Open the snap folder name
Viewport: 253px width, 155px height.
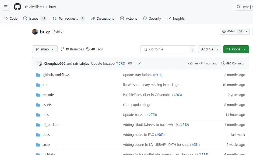pyautogui.click(x=46, y=145)
